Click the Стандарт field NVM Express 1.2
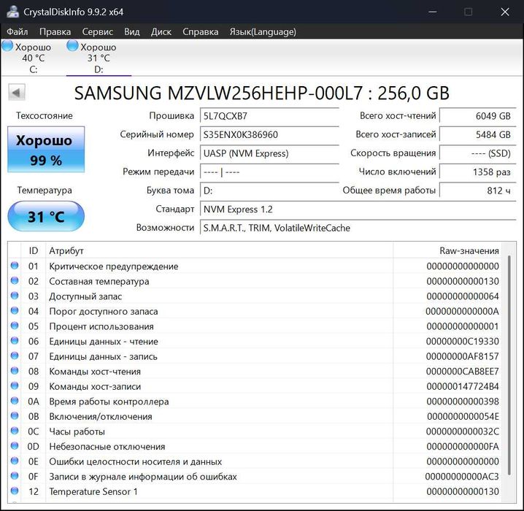This screenshot has width=524, height=511. pos(358,210)
